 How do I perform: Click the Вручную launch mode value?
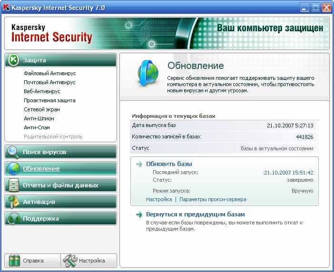pos(303,191)
